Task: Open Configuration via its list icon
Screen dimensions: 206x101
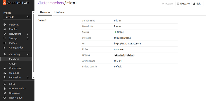Action: pyautogui.click(x=5, y=48)
